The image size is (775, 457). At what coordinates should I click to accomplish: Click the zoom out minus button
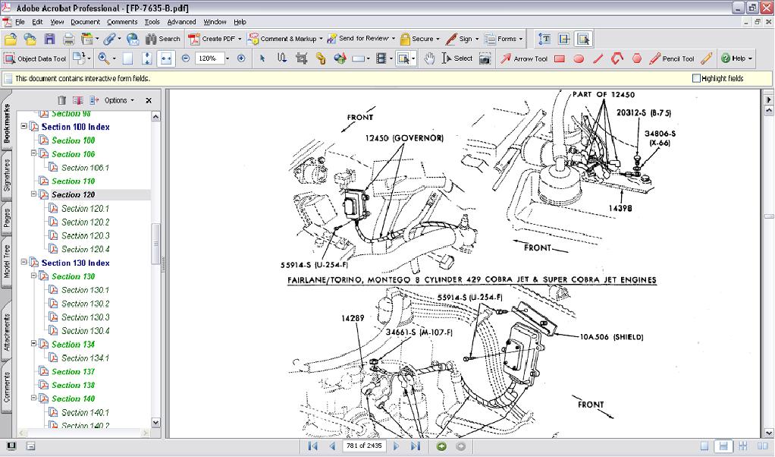click(186, 58)
